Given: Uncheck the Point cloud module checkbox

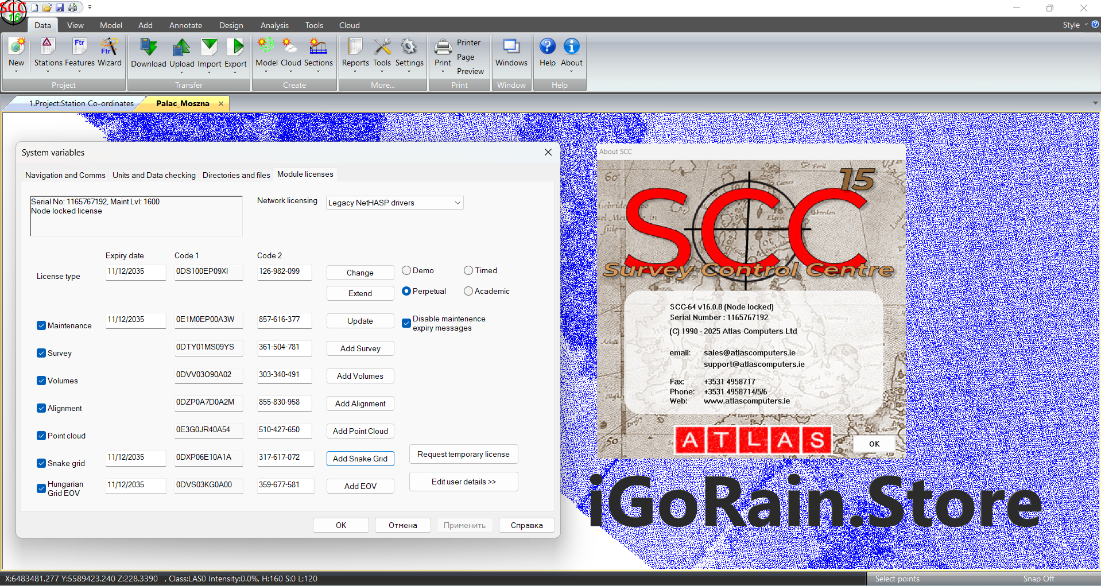Looking at the screenshot, I should tap(41, 436).
